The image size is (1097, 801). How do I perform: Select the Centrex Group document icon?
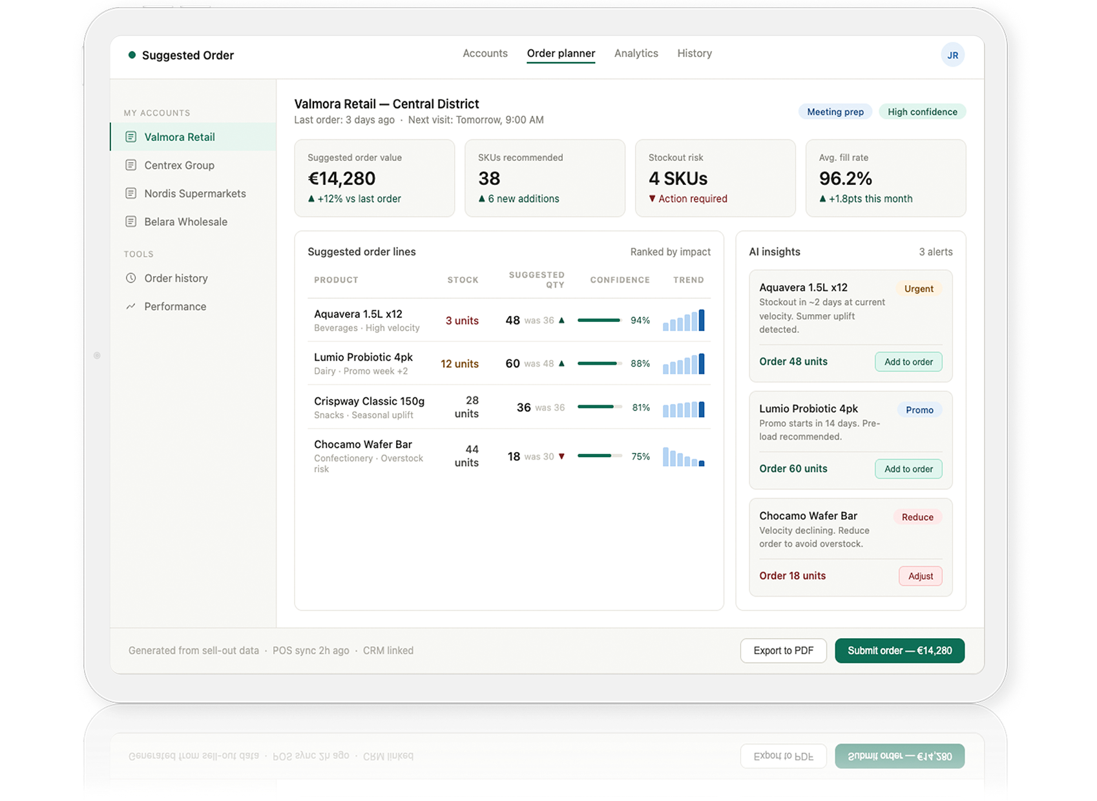click(131, 166)
